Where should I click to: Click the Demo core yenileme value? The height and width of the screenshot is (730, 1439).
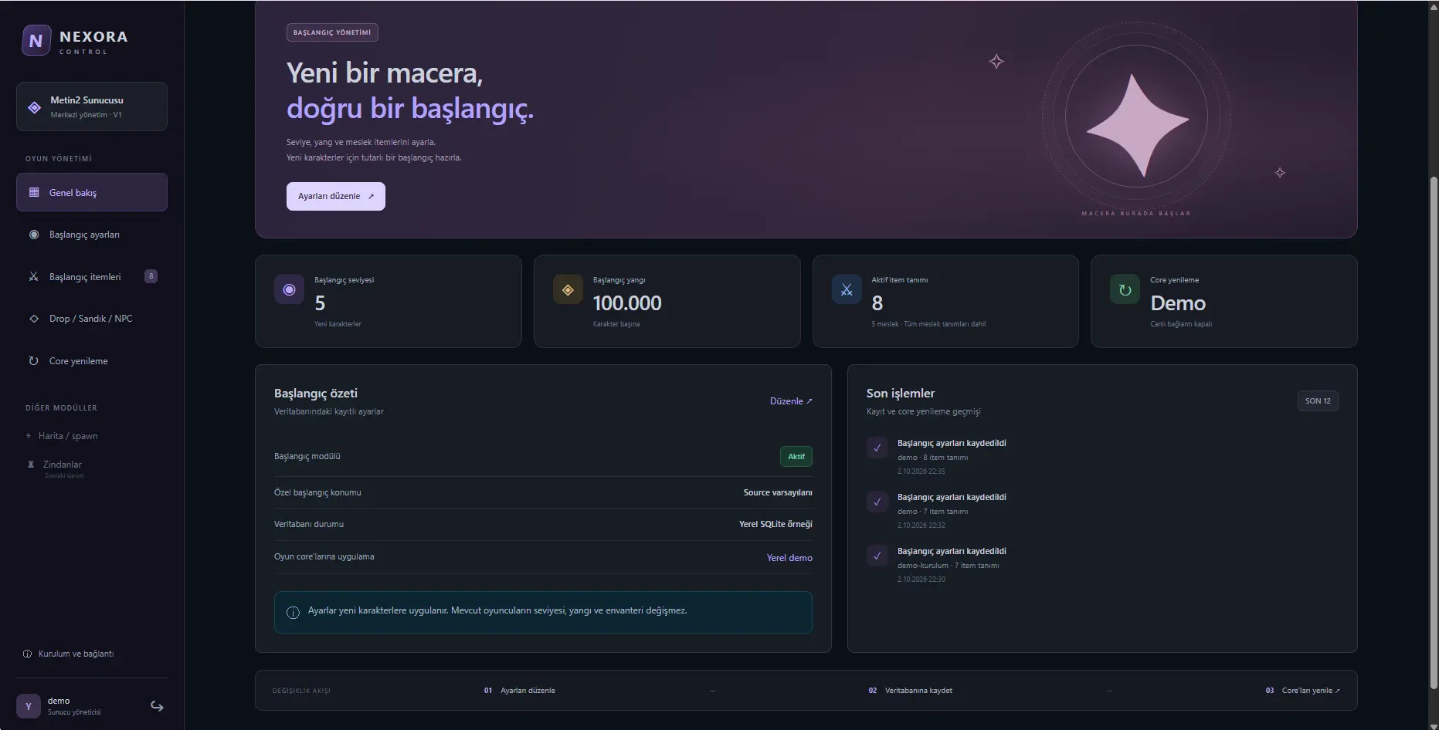click(1178, 303)
